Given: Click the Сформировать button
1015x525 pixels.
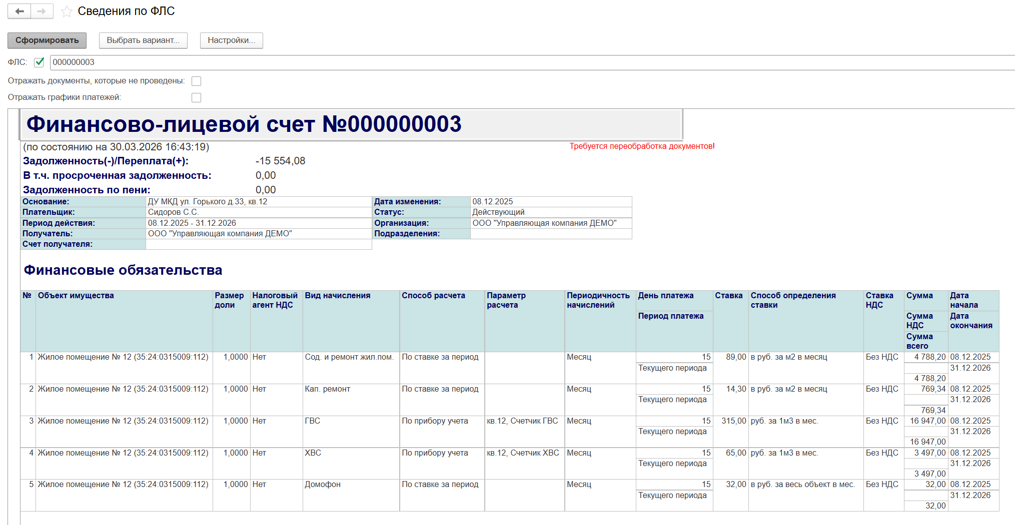Looking at the screenshot, I should 47,40.
